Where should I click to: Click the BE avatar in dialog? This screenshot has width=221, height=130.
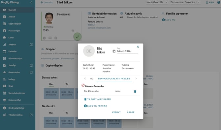[89, 51]
